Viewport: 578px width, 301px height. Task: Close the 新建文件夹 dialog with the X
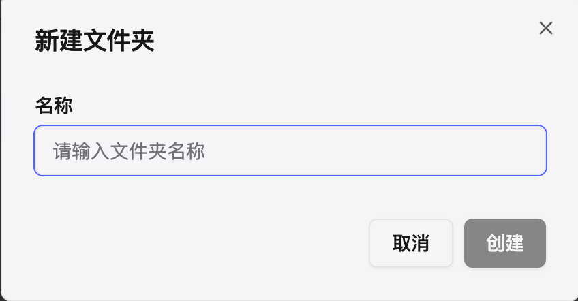[545, 28]
